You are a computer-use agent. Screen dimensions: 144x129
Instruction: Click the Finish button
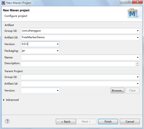pos(108,122)
